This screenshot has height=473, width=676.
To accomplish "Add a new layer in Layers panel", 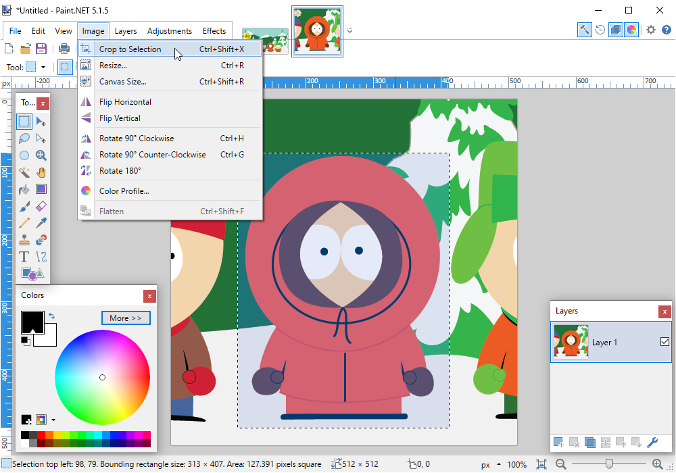I will [x=558, y=443].
